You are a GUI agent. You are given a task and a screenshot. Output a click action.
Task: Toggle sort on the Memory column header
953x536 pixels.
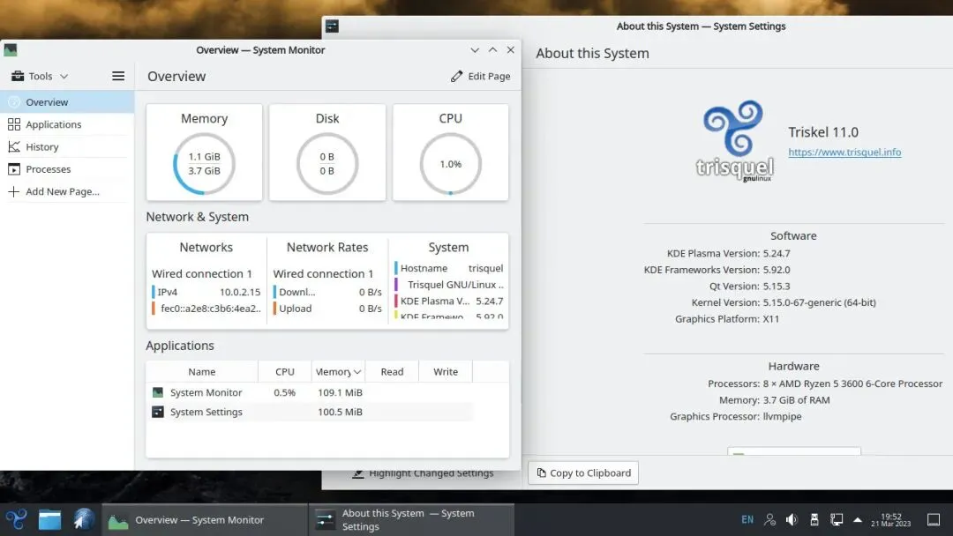pyautogui.click(x=338, y=371)
